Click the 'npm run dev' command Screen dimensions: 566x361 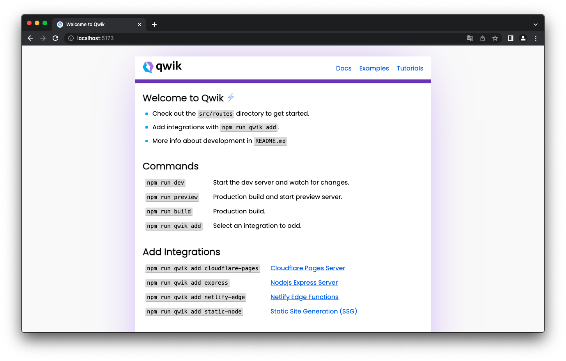(165, 183)
